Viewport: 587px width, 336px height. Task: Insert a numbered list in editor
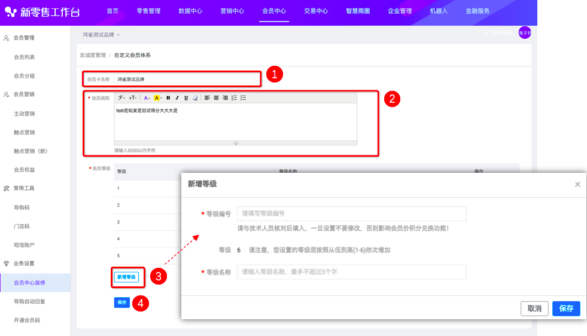(x=235, y=97)
